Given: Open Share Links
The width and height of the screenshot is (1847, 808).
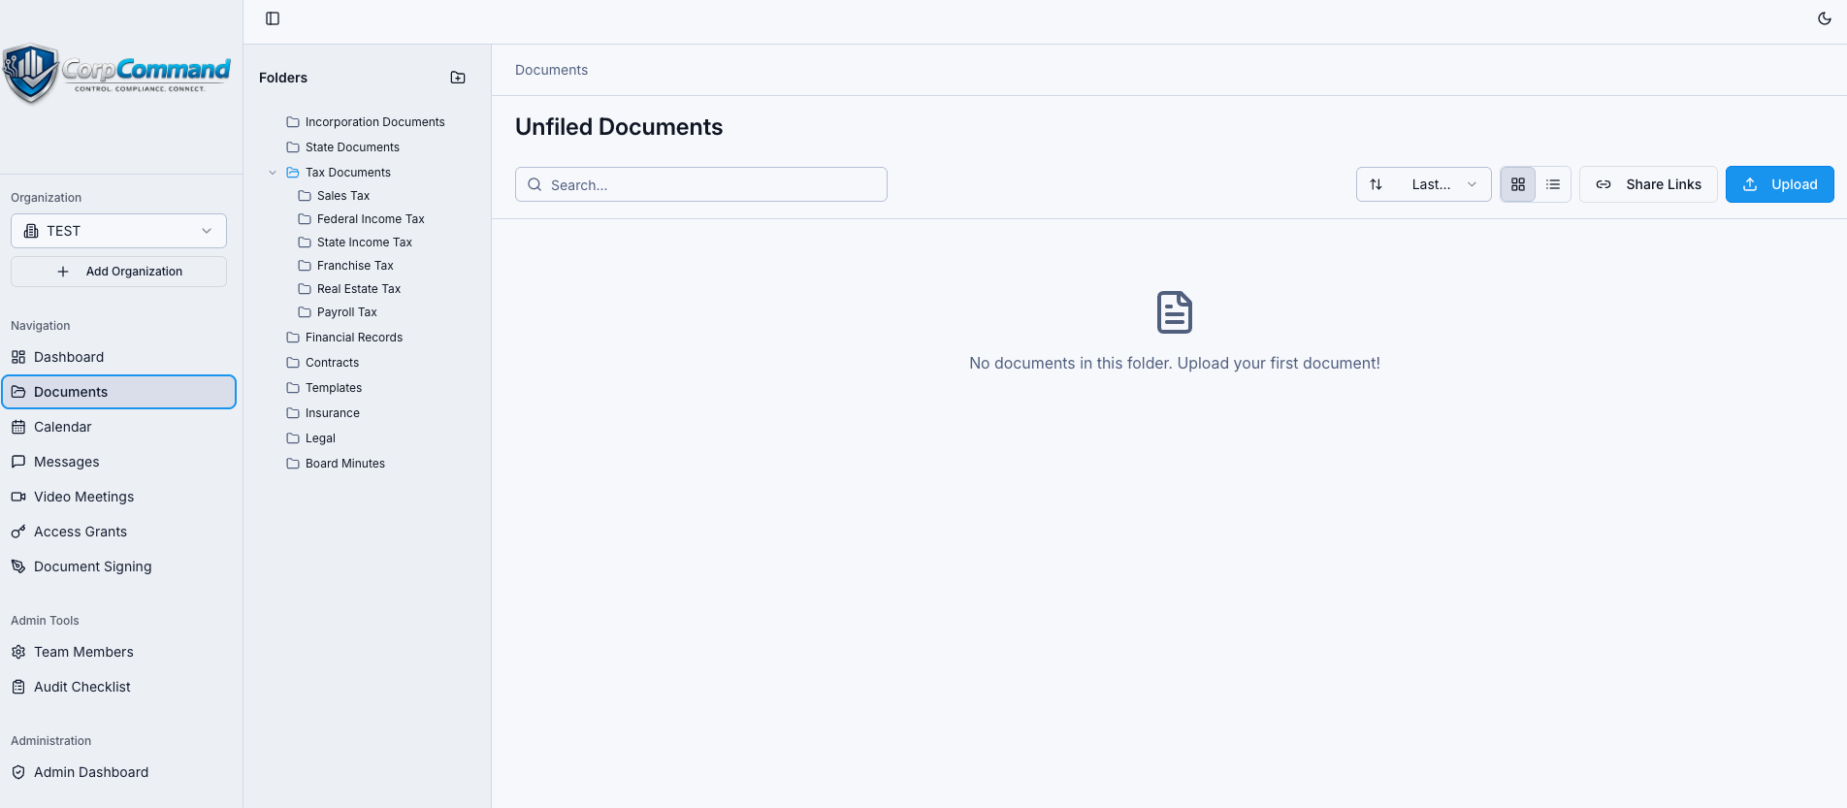Looking at the screenshot, I should pos(1648,184).
